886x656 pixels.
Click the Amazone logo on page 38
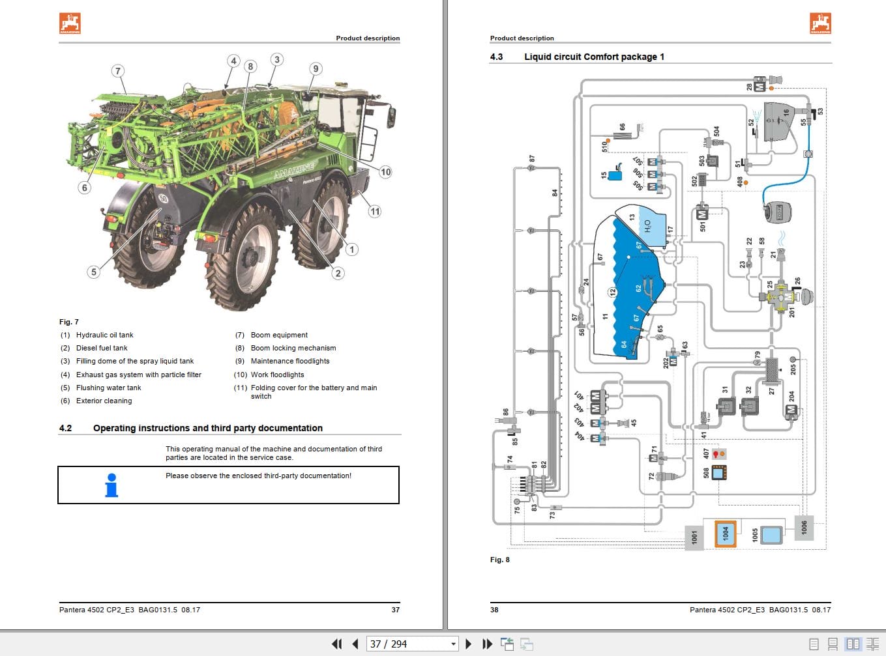click(820, 23)
